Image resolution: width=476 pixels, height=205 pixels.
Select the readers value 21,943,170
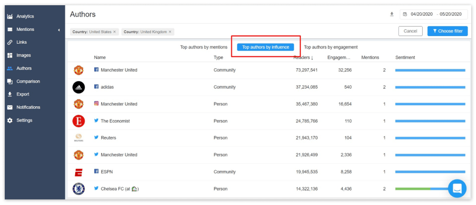pos(306,138)
